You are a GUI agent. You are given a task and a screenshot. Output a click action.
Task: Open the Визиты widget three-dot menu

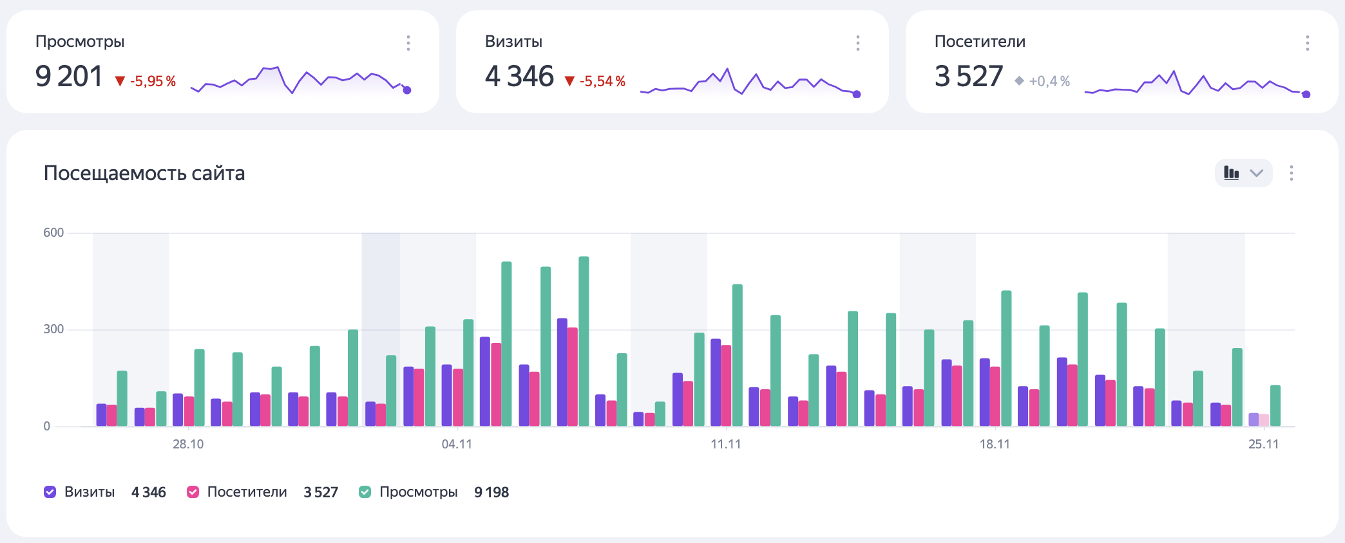857,43
